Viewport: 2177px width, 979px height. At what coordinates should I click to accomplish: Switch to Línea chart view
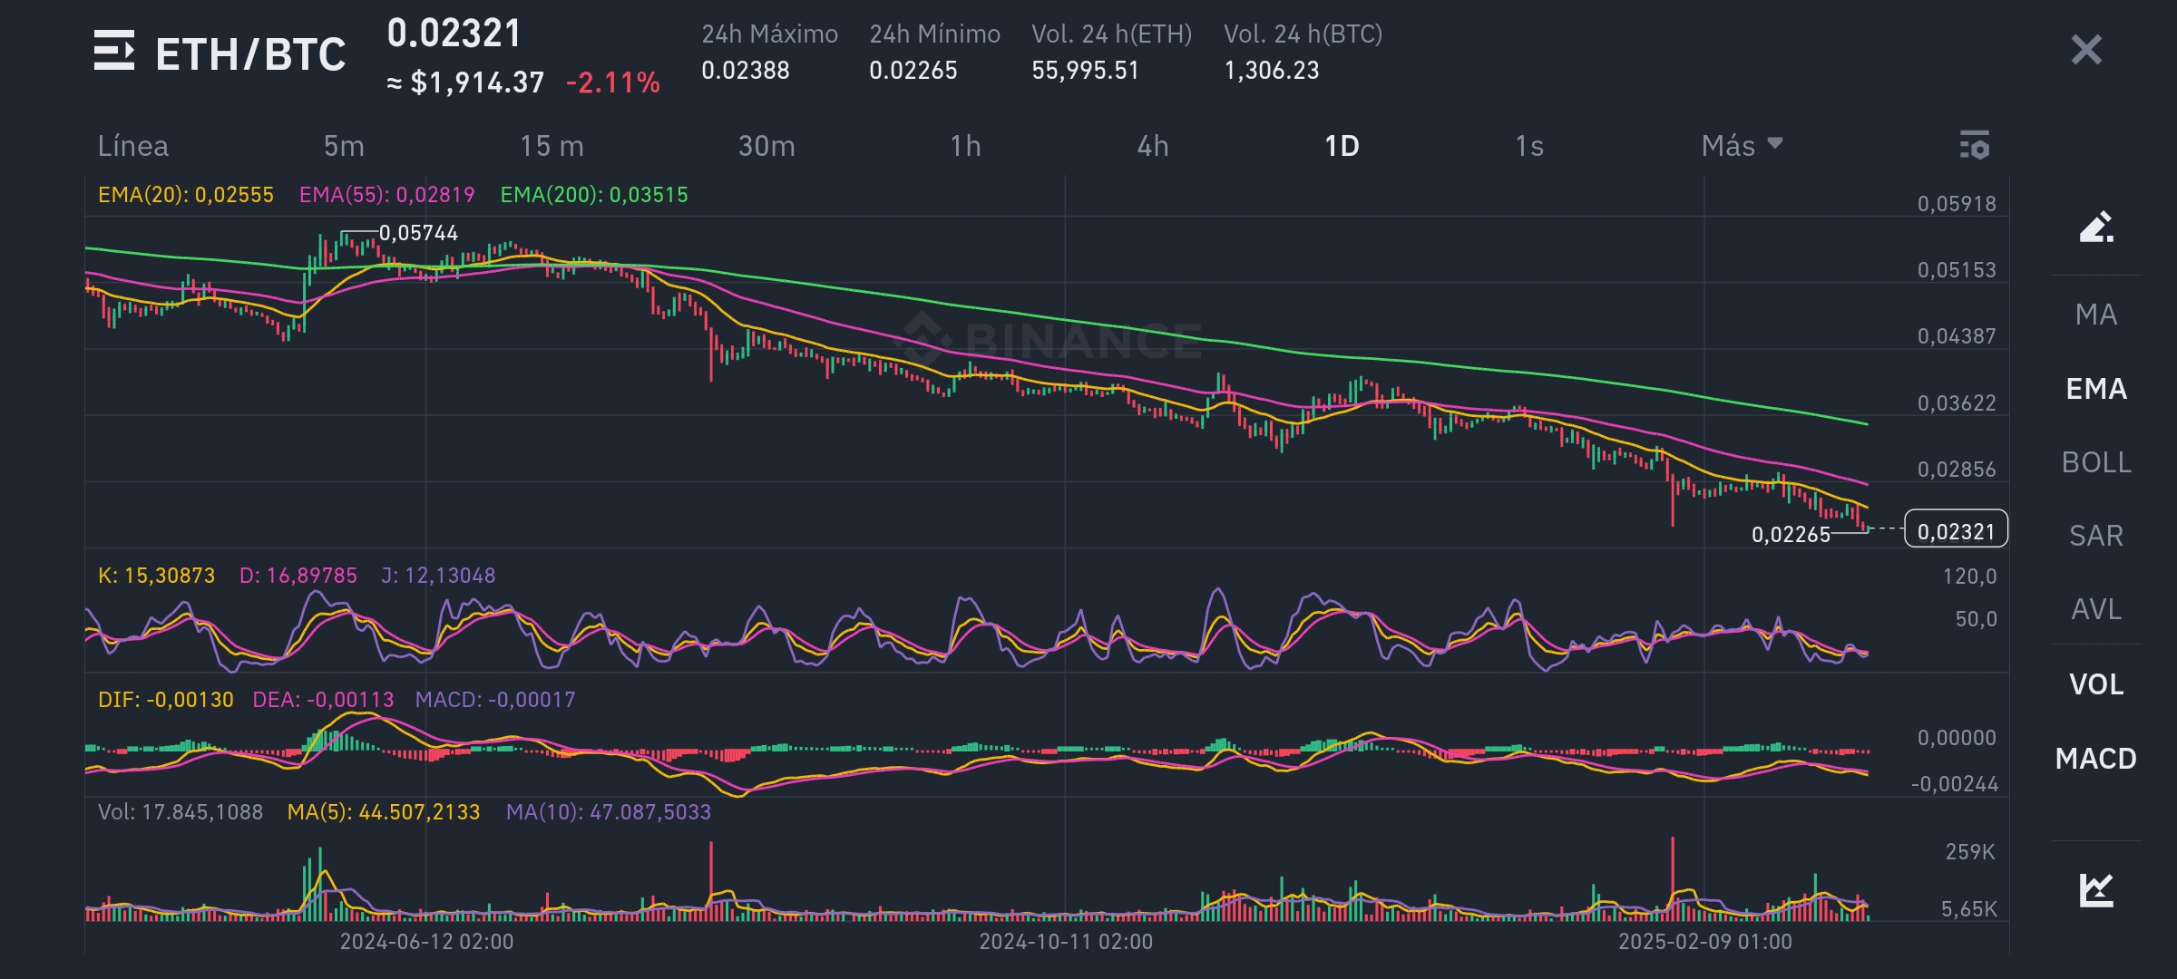[x=132, y=145]
